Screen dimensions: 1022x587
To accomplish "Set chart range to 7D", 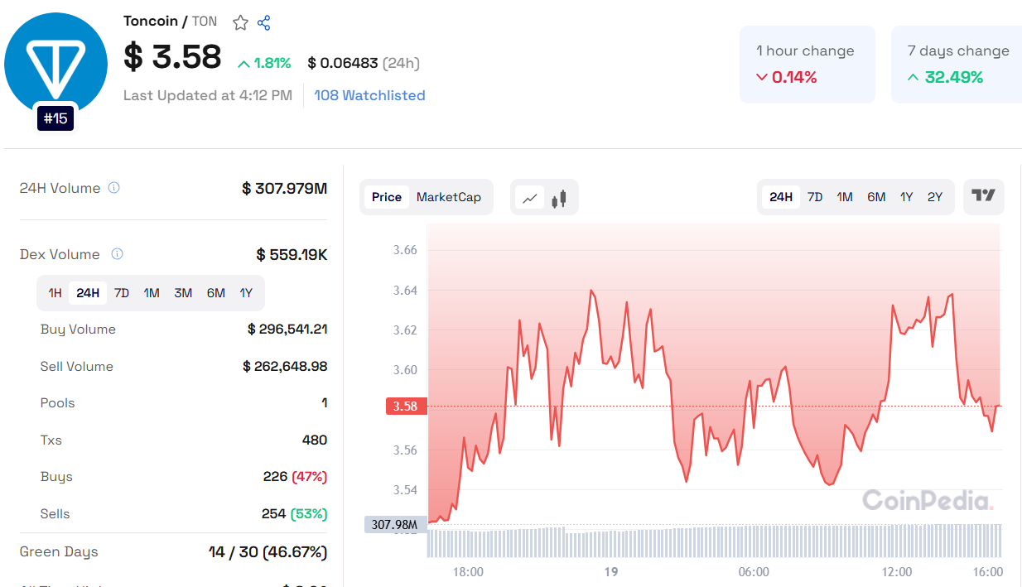I will (x=815, y=197).
